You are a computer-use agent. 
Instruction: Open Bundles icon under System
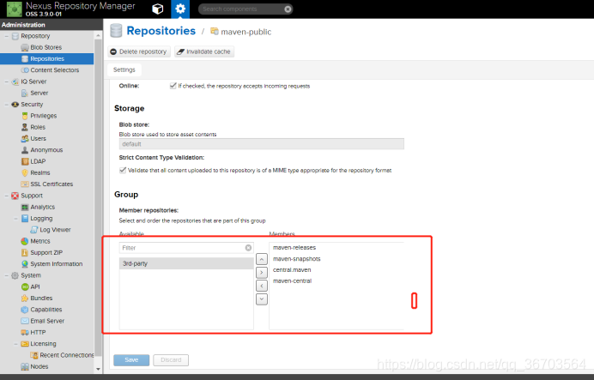click(25, 299)
